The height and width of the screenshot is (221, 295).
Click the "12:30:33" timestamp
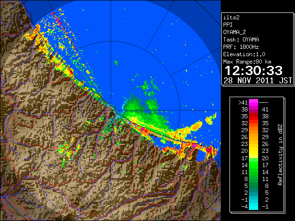pyautogui.click(x=254, y=70)
